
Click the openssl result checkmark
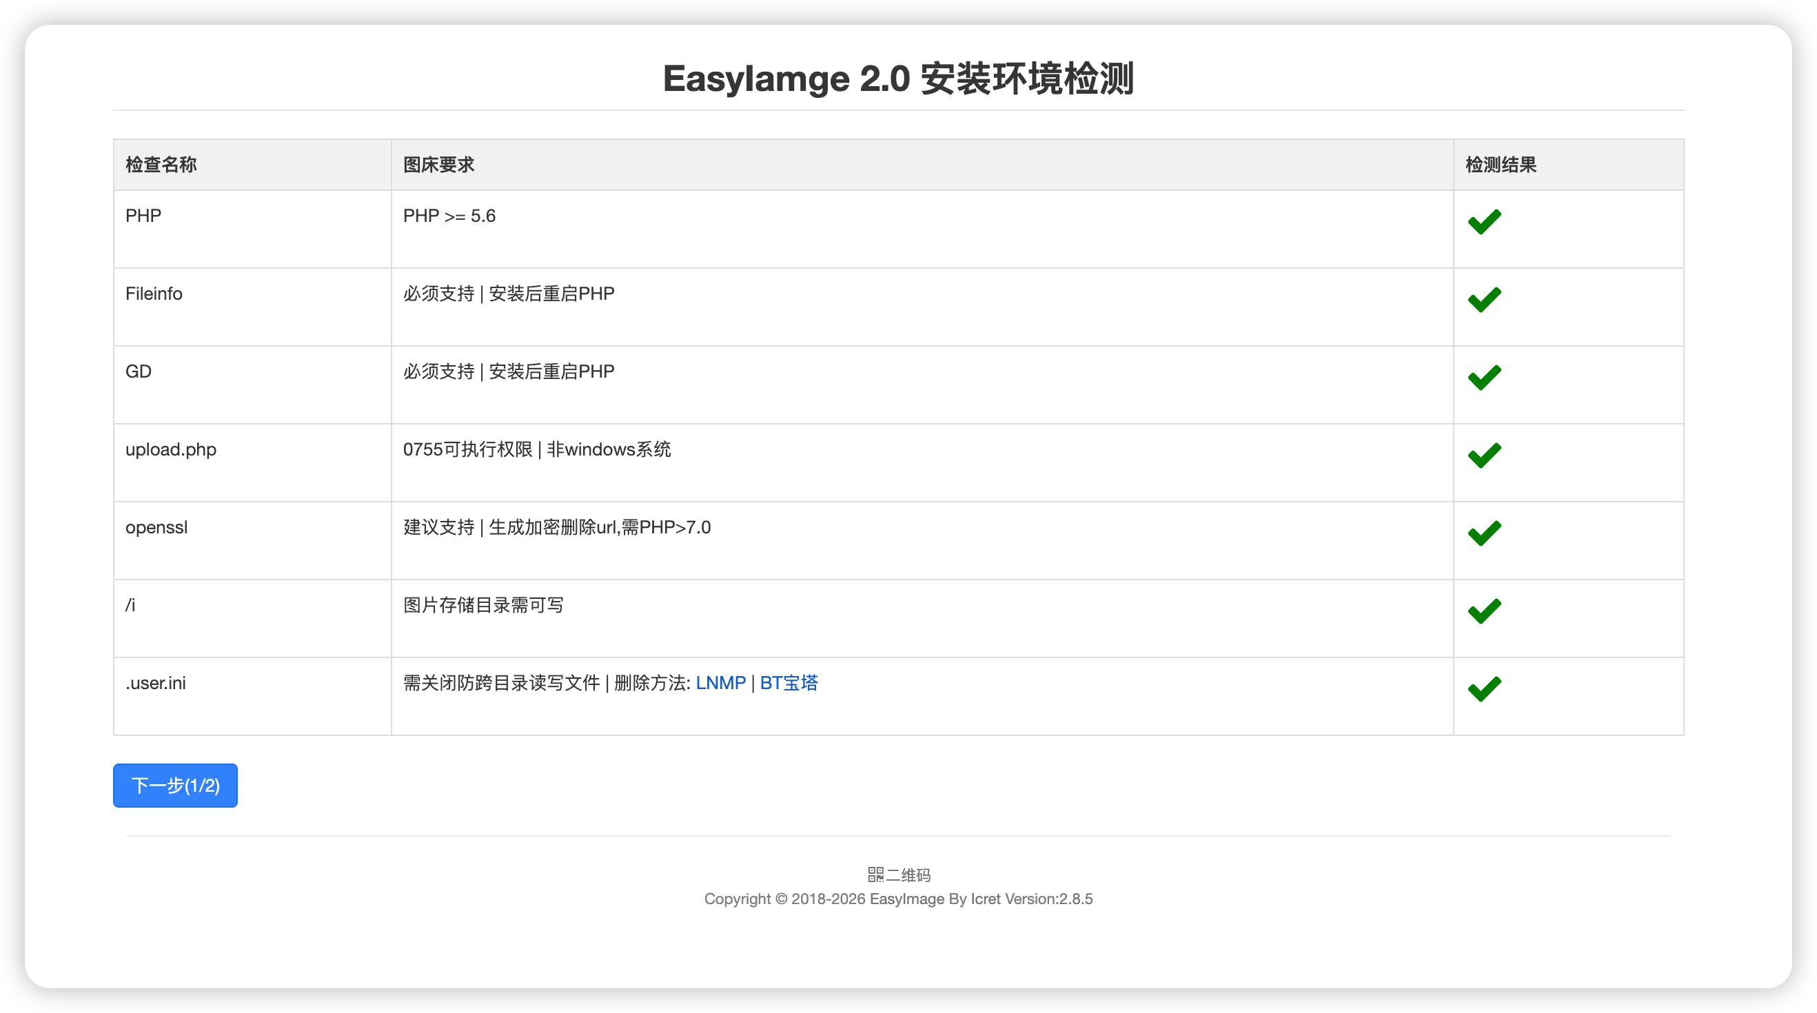tap(1484, 533)
